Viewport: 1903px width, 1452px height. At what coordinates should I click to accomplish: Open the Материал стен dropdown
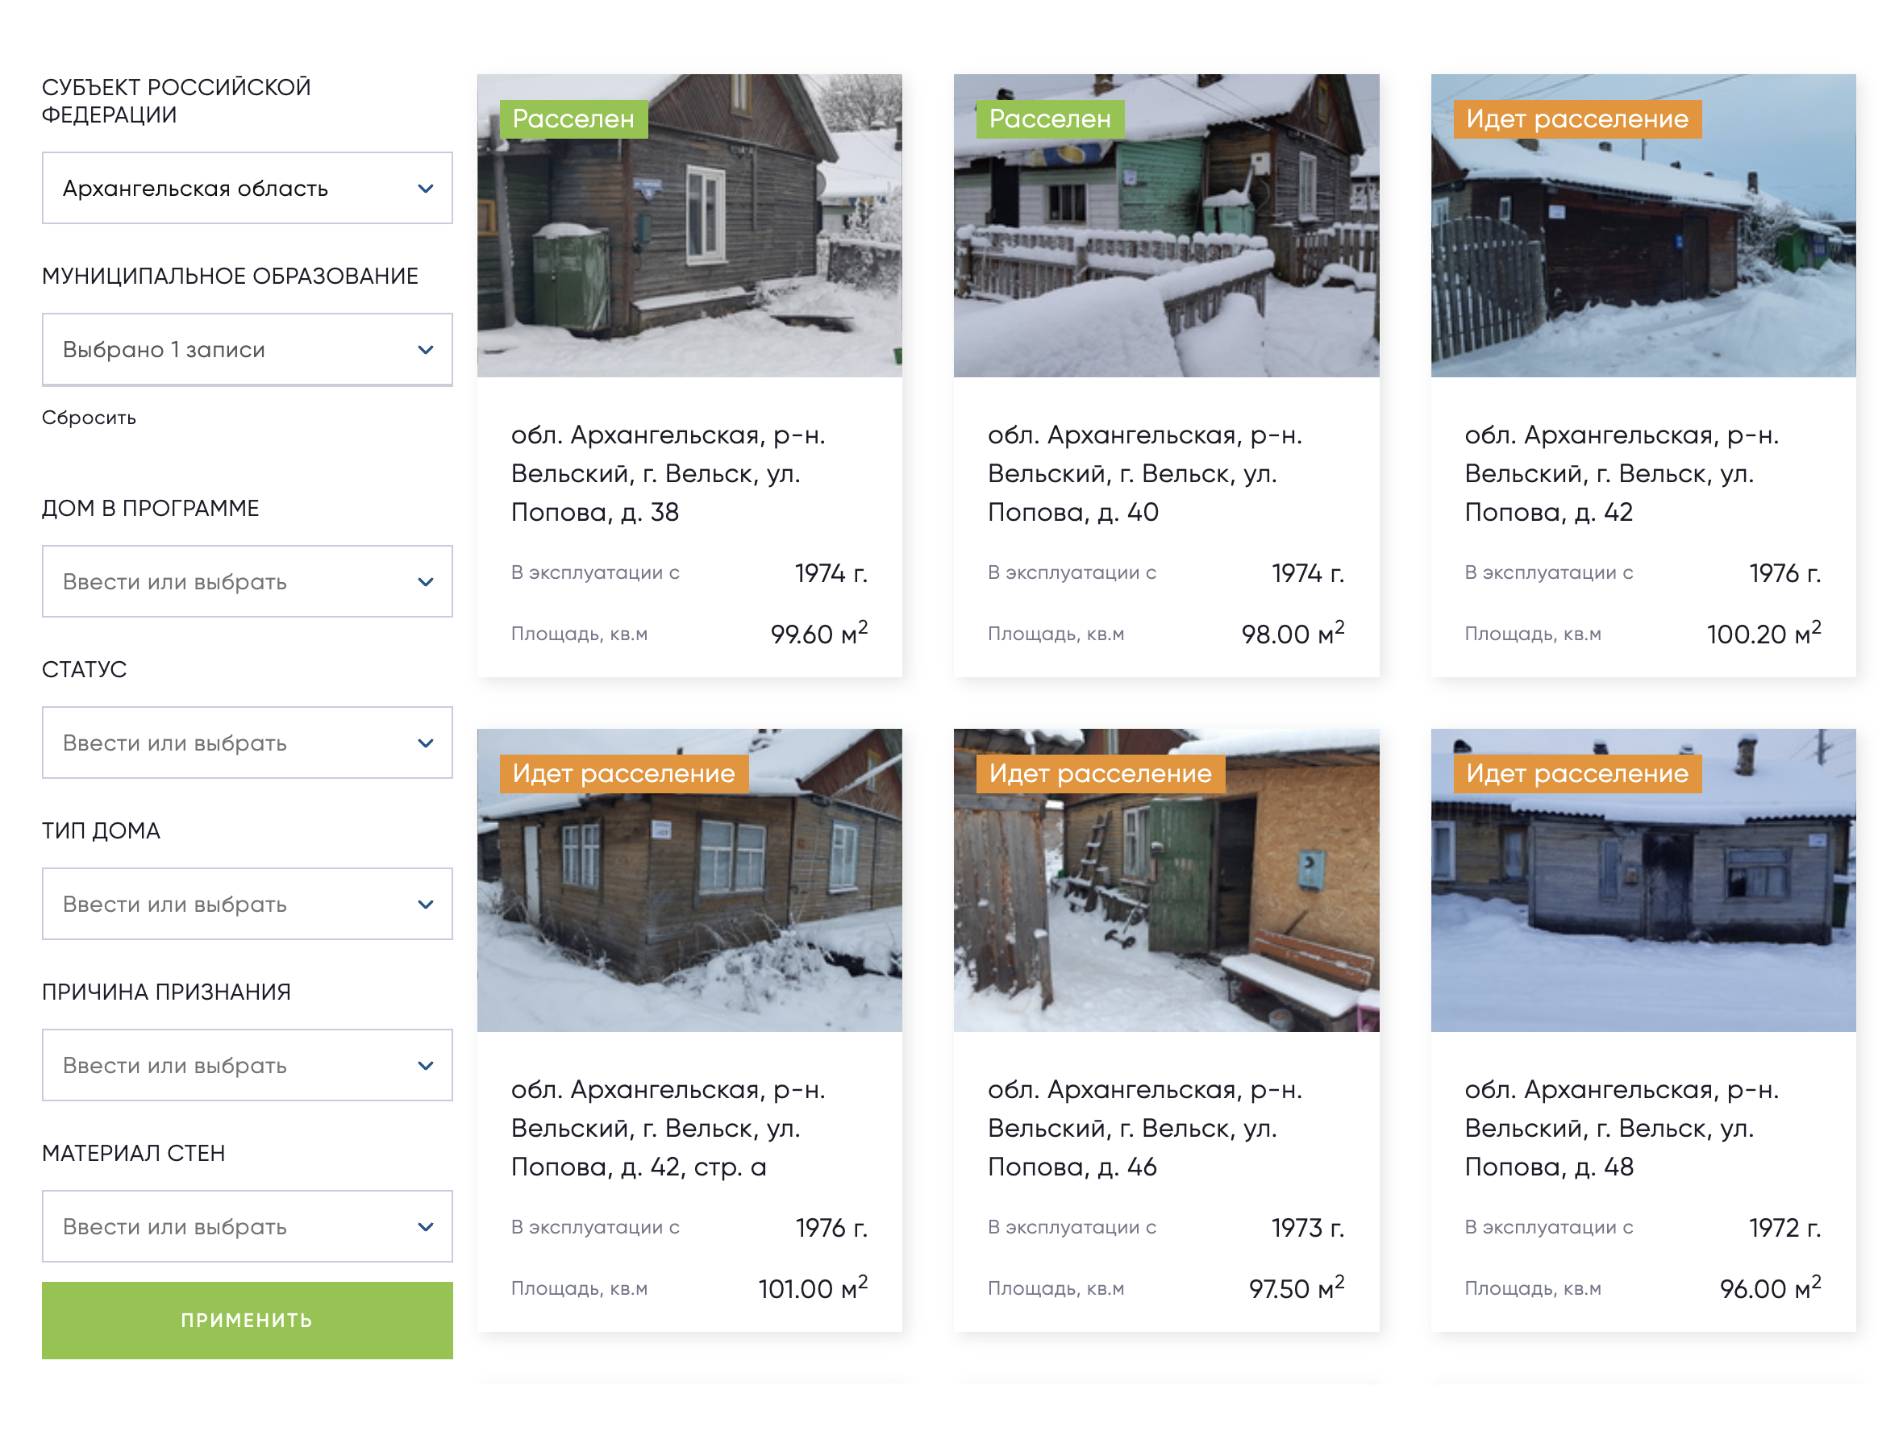pyautogui.click(x=246, y=1225)
